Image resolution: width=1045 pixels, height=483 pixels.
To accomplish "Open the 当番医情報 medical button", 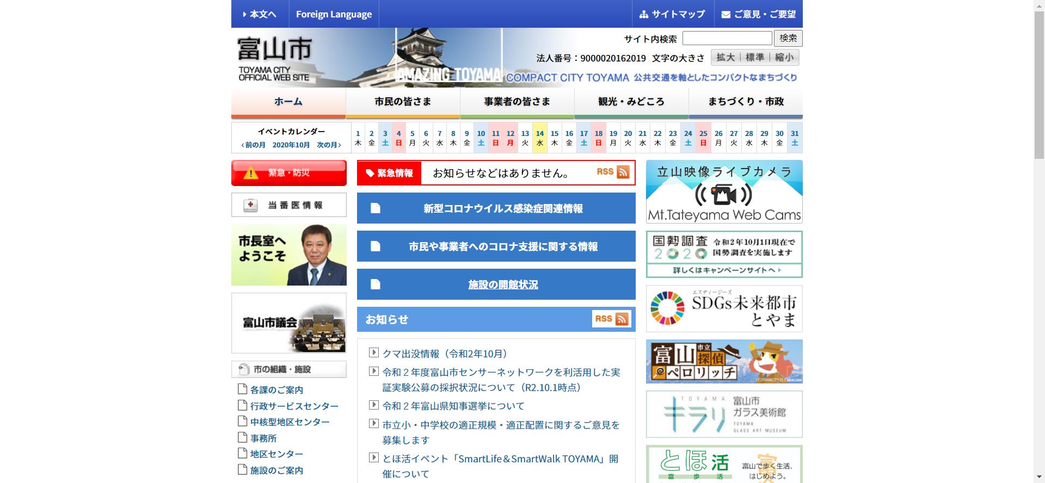I will pyautogui.click(x=288, y=205).
